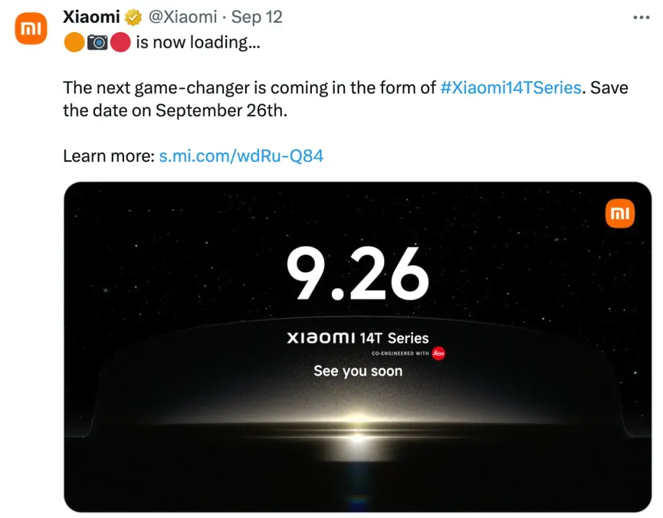Click the camera emoji in the tweet
The image size is (663, 518).
pyautogui.click(x=97, y=43)
